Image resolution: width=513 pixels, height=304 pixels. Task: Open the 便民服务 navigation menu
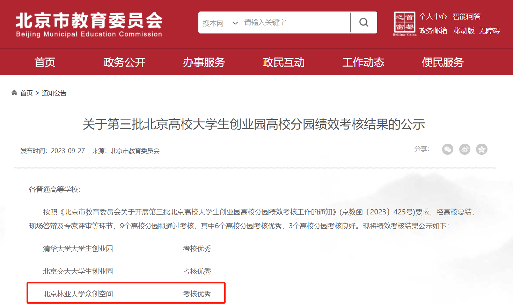coord(443,62)
